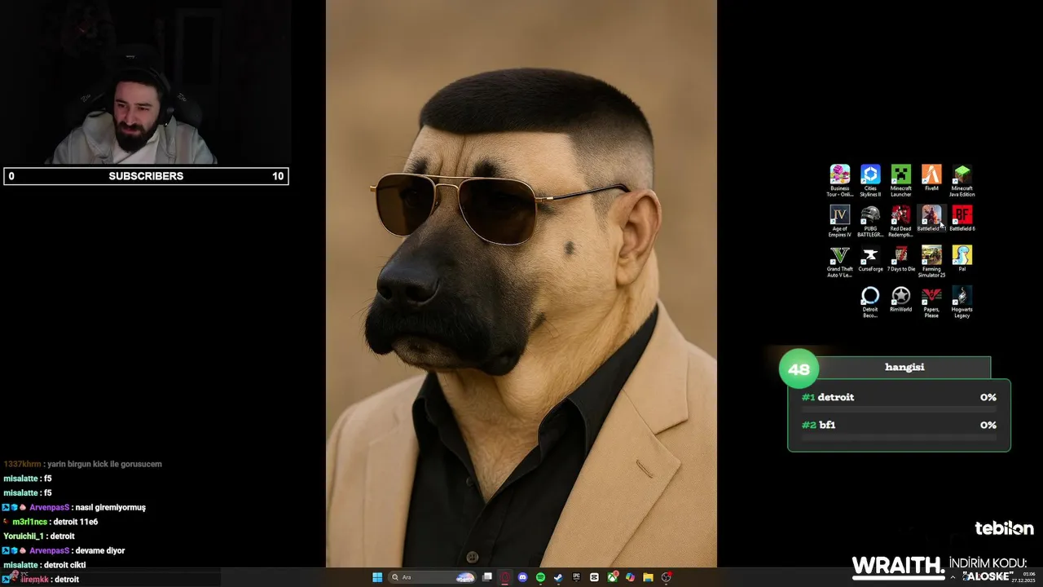Click Yoruichi_1 chat message 'detroit'

62,536
